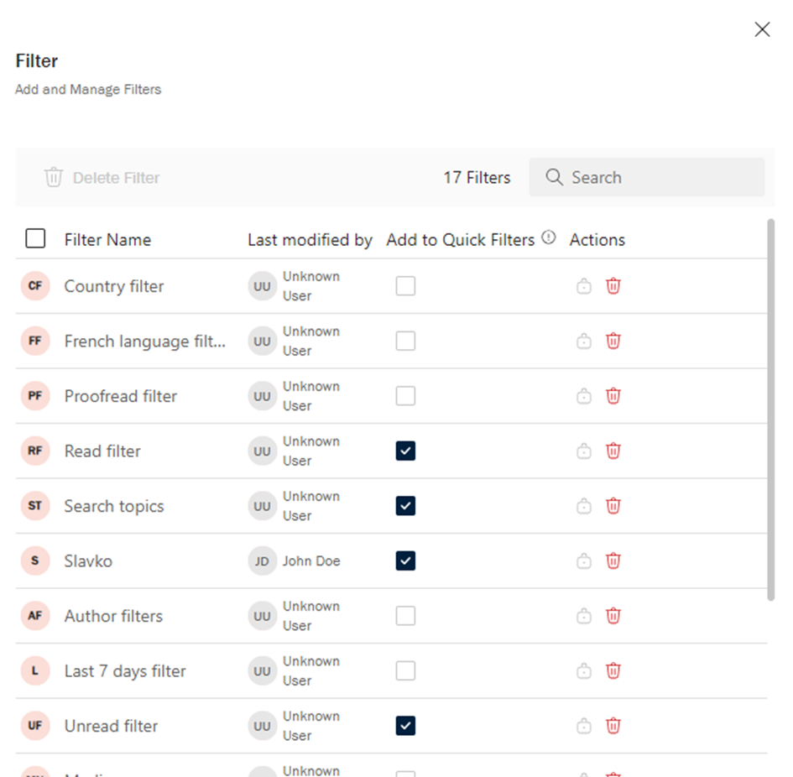This screenshot has height=777, width=793.
Task: Click the Delete Filter button
Action: [102, 178]
